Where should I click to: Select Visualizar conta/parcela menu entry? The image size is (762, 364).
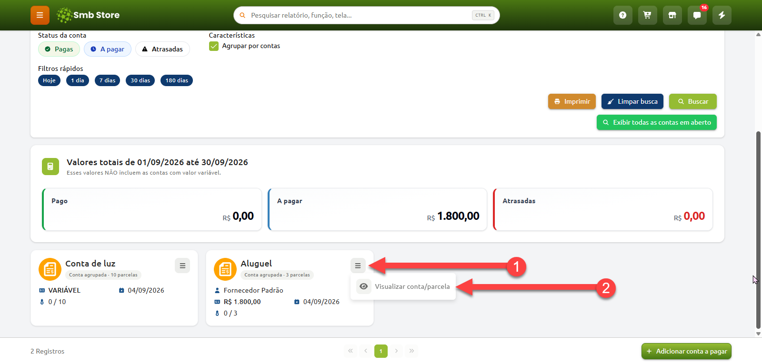click(x=403, y=286)
